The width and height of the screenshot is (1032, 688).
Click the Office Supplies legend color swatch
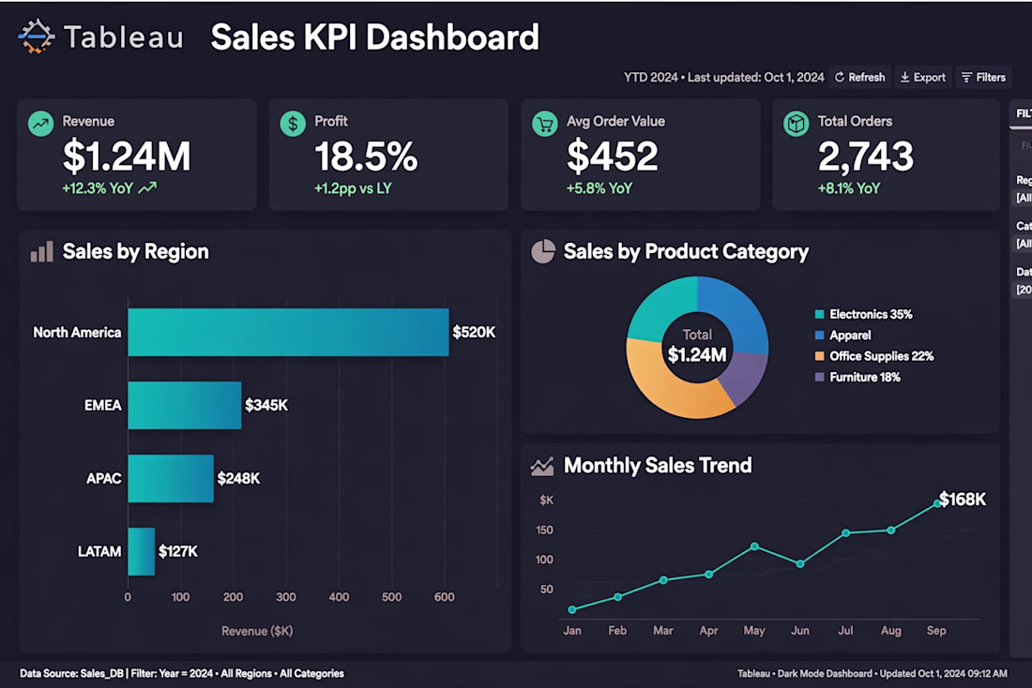pos(819,356)
